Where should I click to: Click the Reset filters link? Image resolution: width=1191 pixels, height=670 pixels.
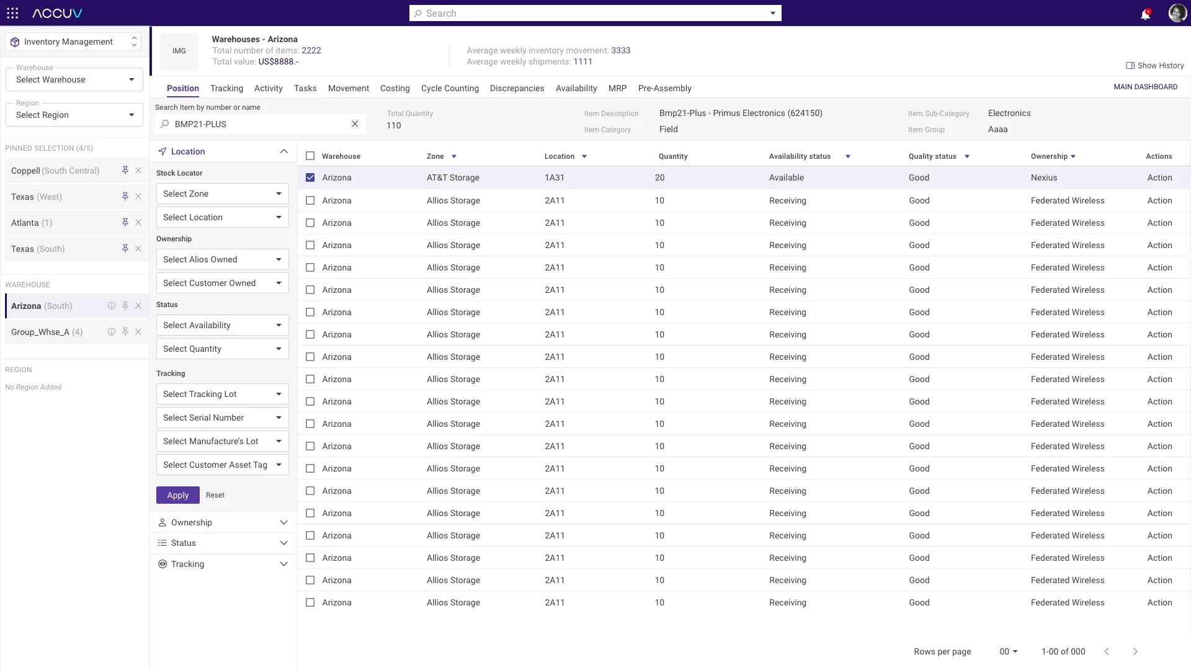[215, 495]
